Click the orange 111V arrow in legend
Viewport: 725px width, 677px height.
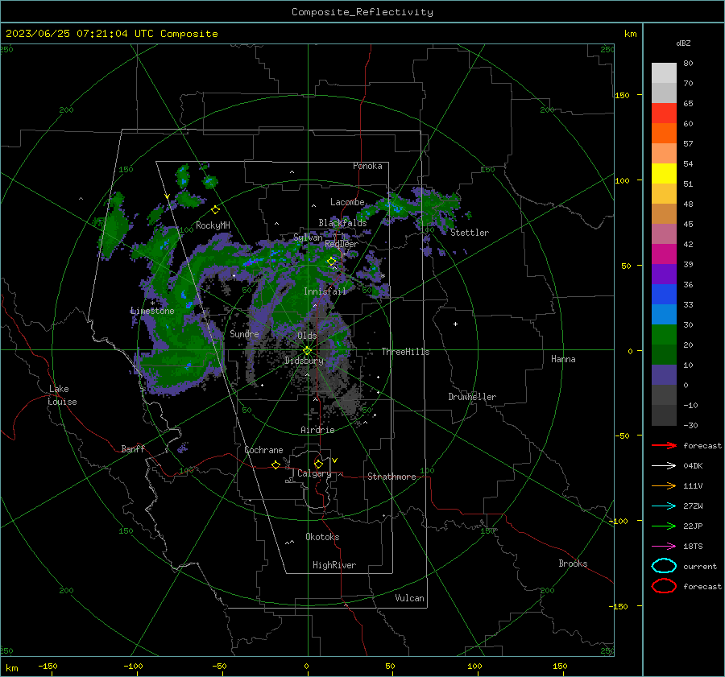(664, 485)
